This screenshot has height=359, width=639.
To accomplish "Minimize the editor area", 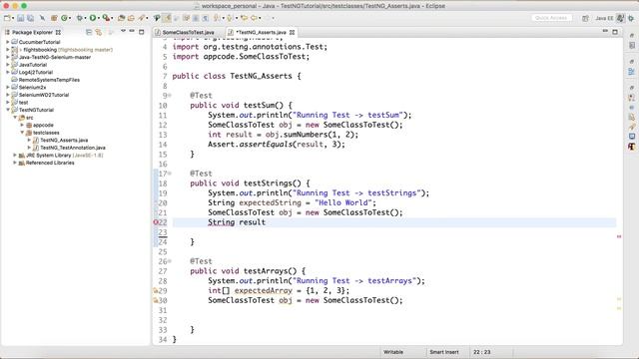I will [x=605, y=31].
